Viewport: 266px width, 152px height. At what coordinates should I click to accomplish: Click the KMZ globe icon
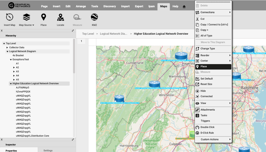coord(94,17)
